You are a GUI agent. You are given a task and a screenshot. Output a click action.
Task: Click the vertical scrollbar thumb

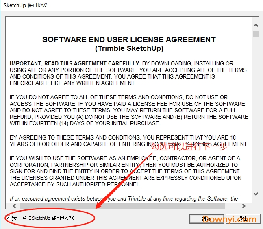point(256,33)
